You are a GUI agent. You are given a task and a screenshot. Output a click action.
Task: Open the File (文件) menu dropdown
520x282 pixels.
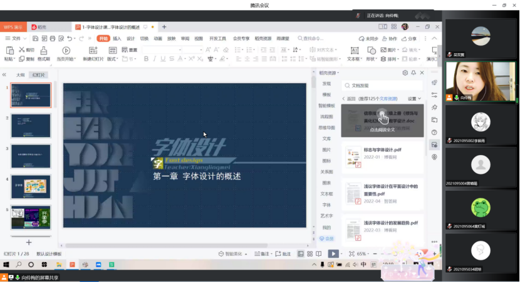pos(14,39)
